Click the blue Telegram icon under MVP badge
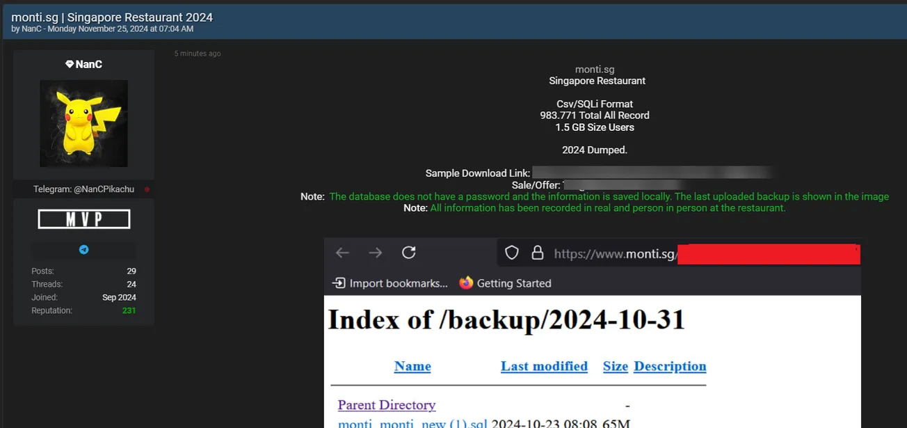Screen dimensions: 907x428 tap(83, 250)
